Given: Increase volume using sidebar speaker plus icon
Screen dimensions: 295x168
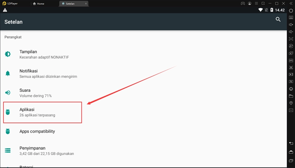Looking at the screenshot, I should coord(291,25).
